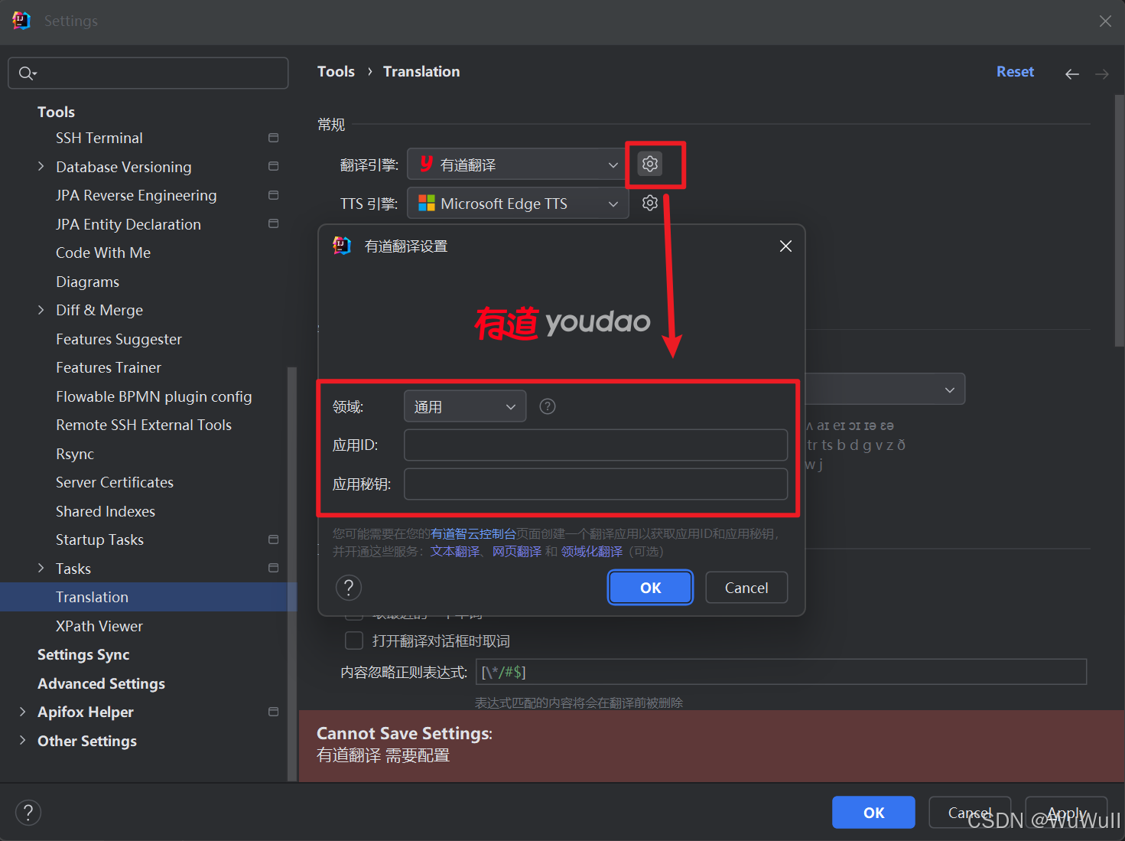The height and width of the screenshot is (841, 1125).
Task: Click the Tools section heading in tree
Action: pyautogui.click(x=56, y=112)
